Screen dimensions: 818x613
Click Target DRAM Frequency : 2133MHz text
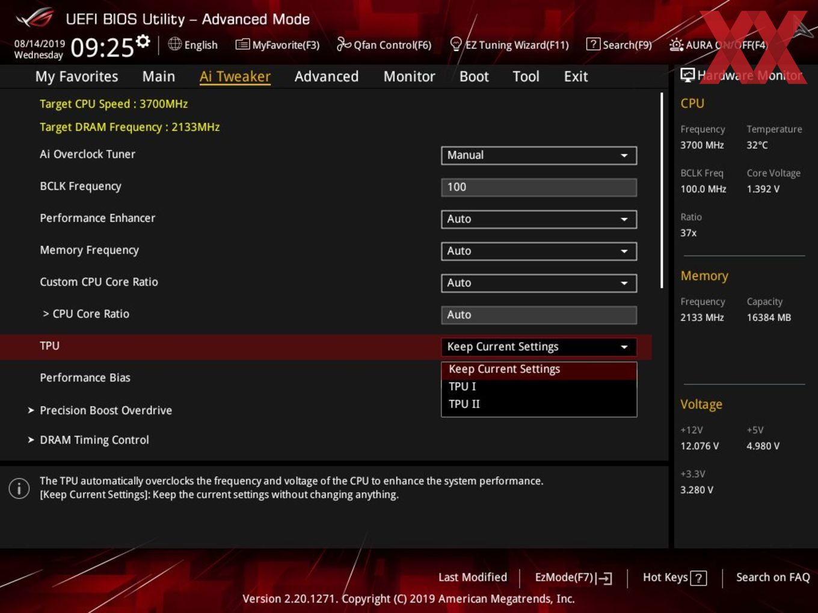click(130, 127)
